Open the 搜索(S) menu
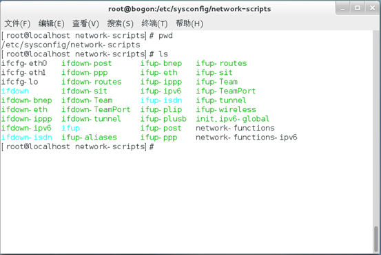381x255 pixels. click(121, 23)
